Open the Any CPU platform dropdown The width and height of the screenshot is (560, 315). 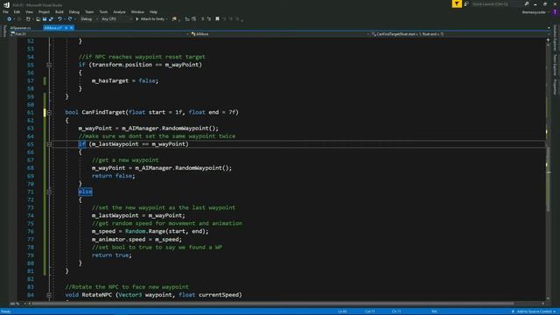tap(116, 19)
